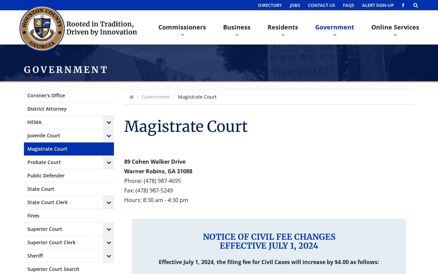
Task: Go to Contact Us page
Action: (x=321, y=5)
